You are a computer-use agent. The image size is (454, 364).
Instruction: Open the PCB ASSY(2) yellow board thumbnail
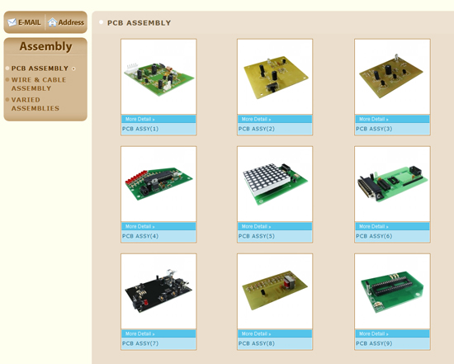point(275,77)
